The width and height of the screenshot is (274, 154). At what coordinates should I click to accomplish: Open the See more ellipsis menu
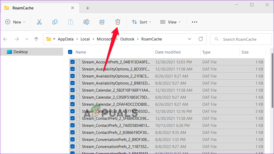(194, 22)
